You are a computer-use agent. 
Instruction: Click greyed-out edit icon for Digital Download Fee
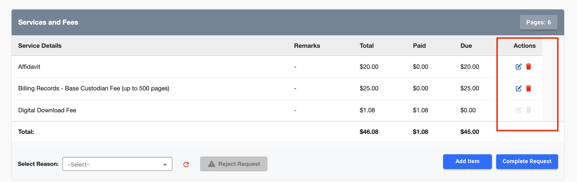coord(518,110)
